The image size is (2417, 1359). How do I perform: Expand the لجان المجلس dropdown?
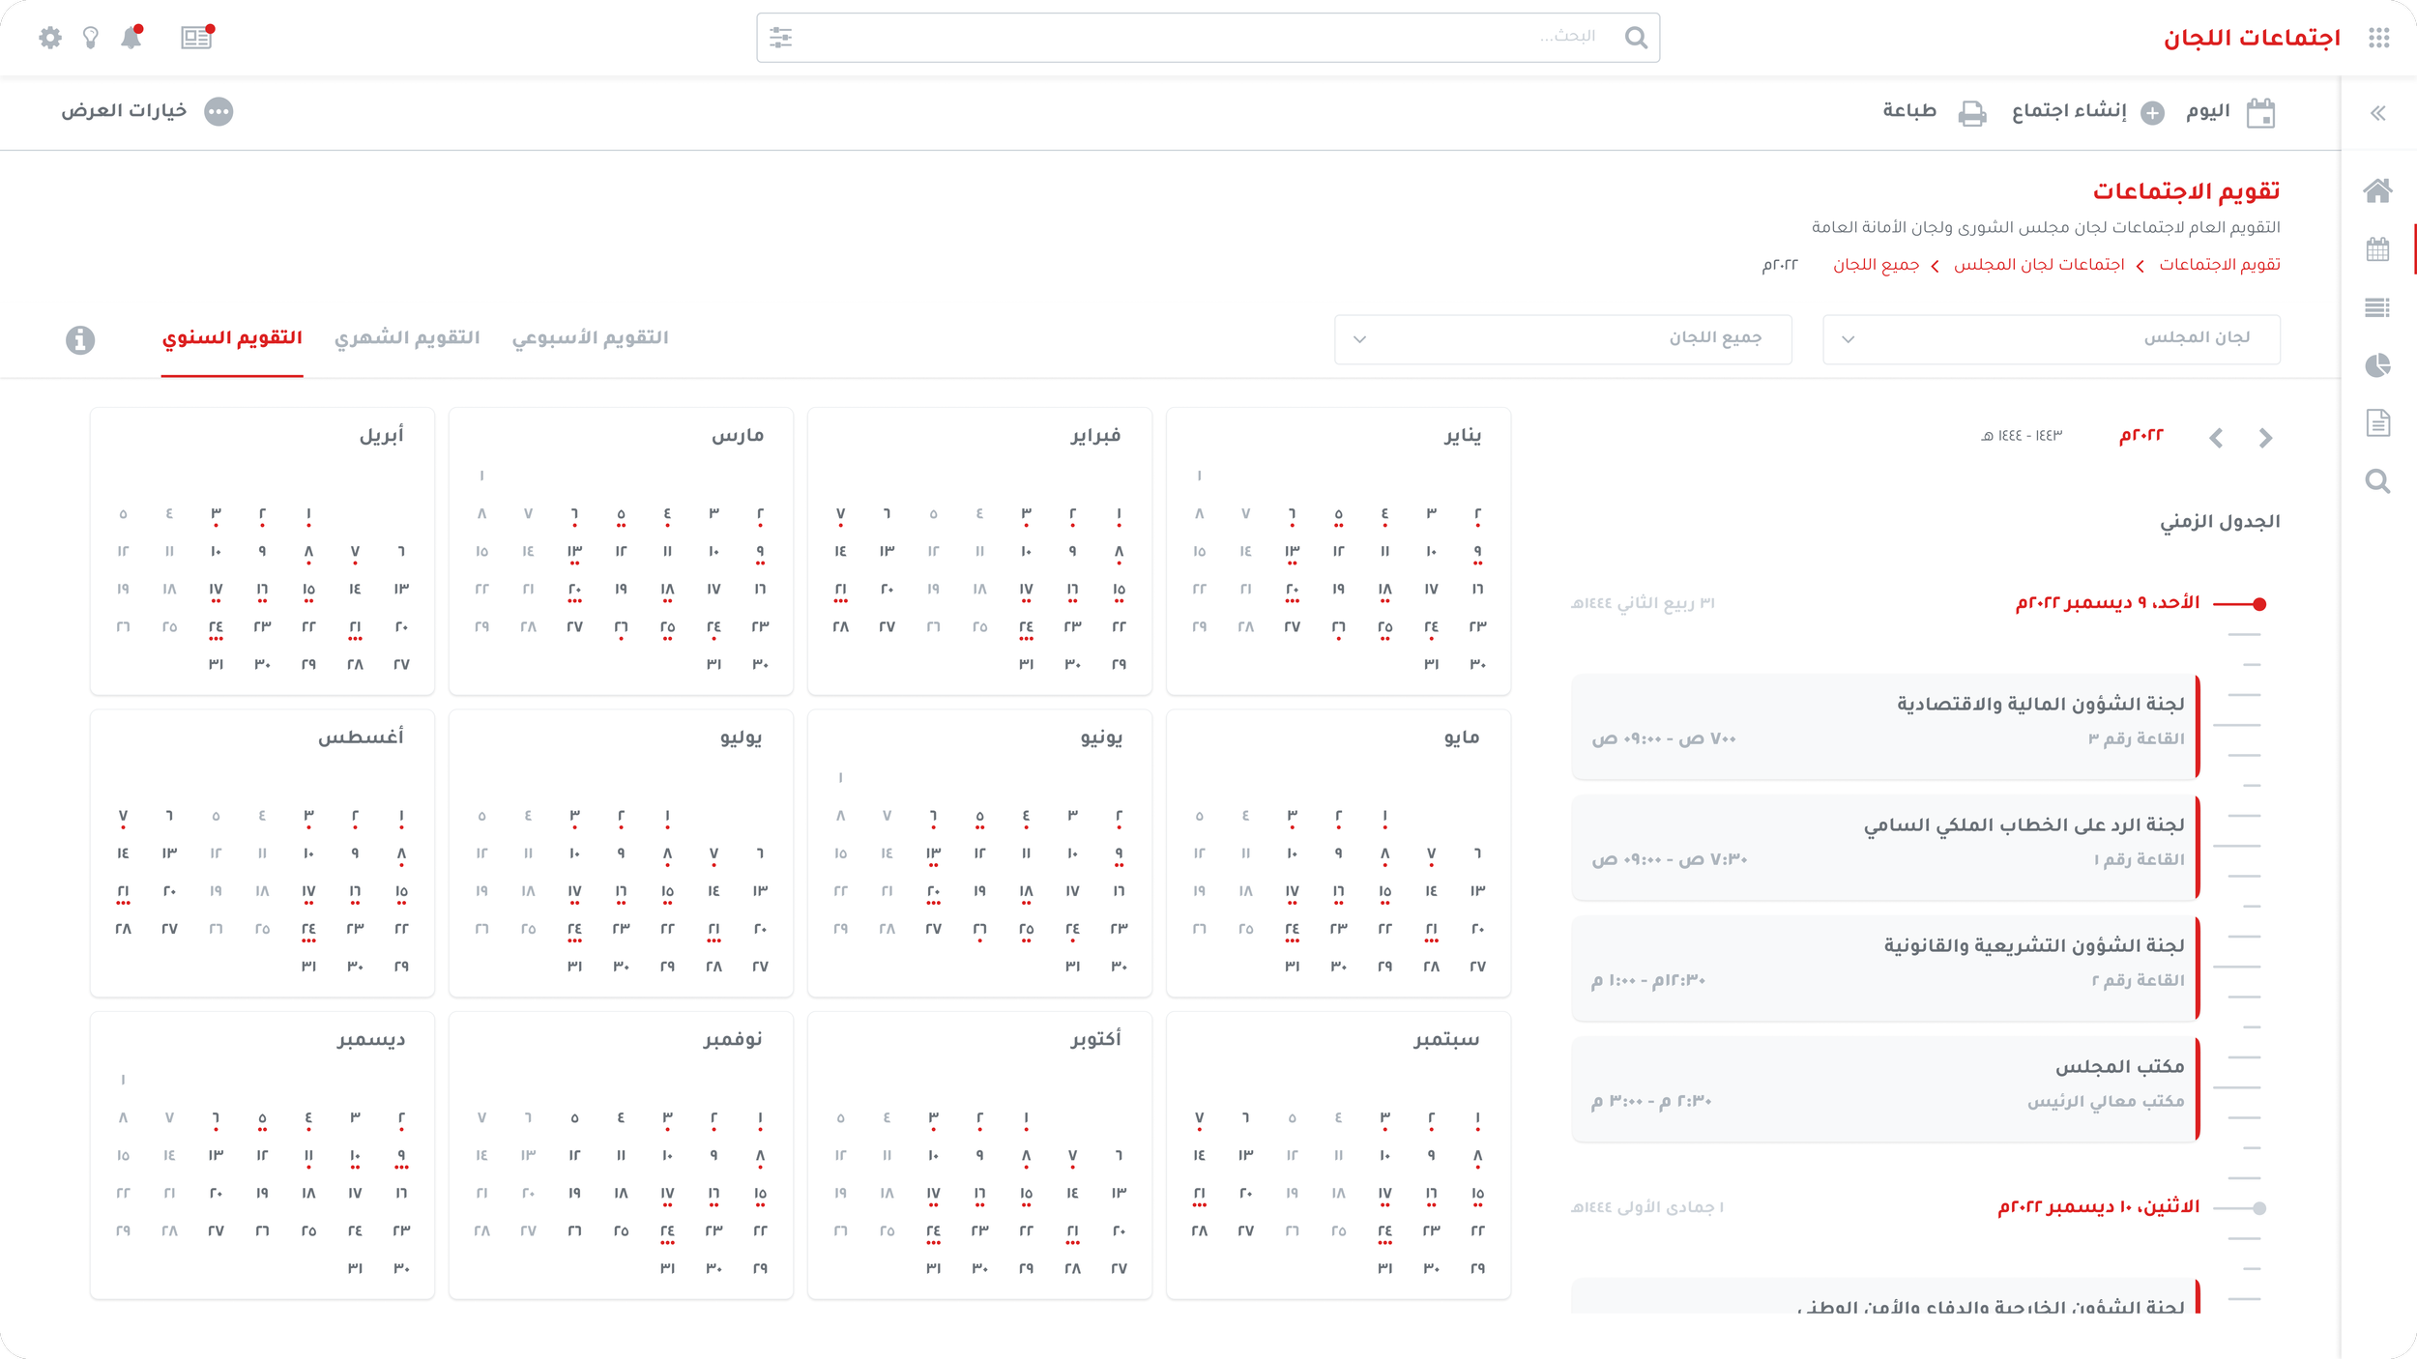click(2051, 339)
